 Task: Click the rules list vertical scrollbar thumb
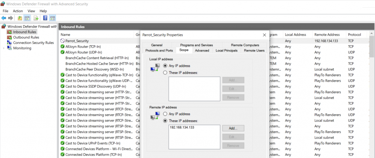point(372,46)
